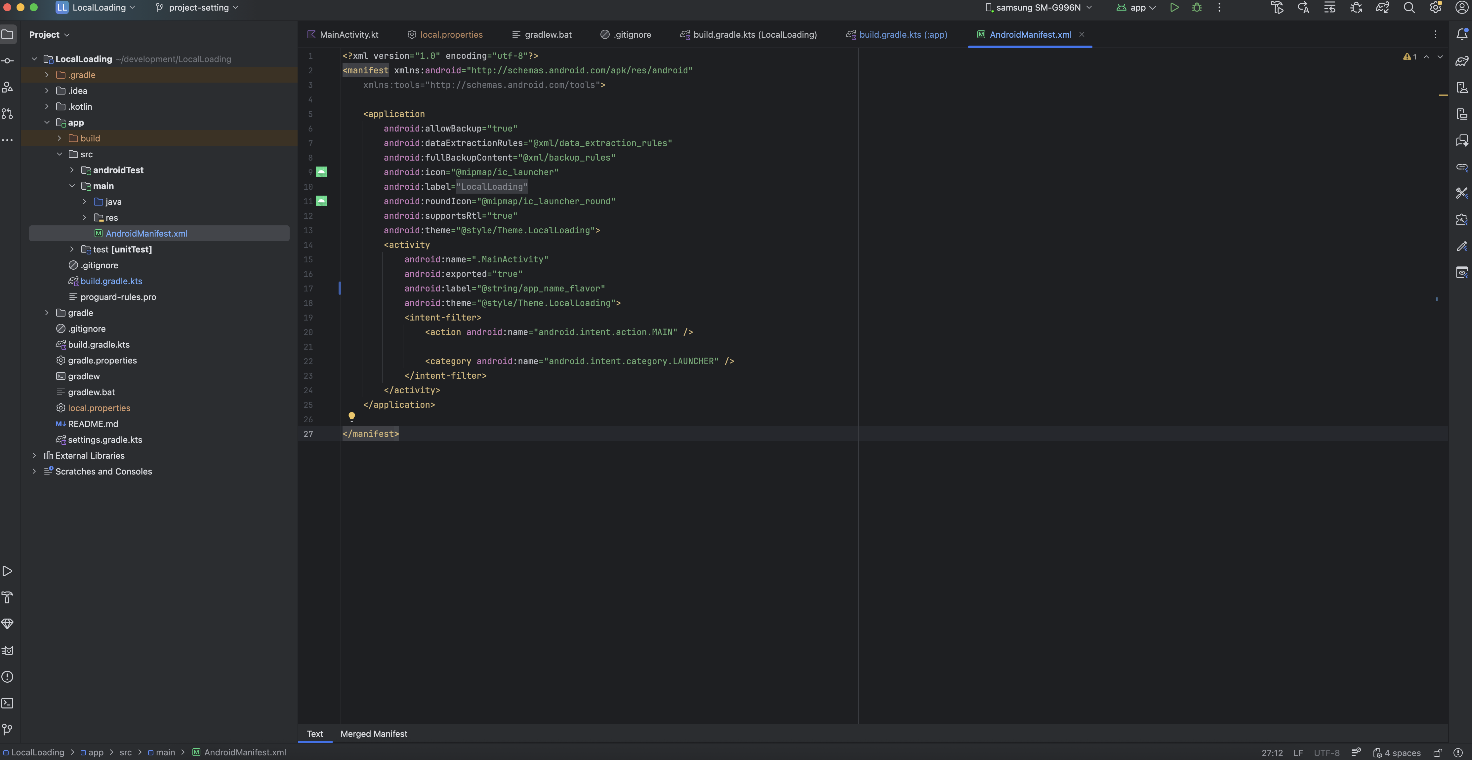Open the Logcat cat icon tool window
This screenshot has width=1472, height=760.
pyautogui.click(x=7, y=650)
